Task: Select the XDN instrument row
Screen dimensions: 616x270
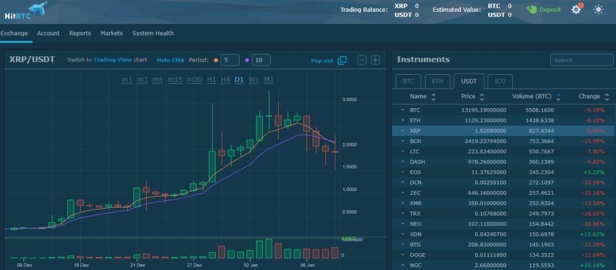Action: tap(504, 234)
